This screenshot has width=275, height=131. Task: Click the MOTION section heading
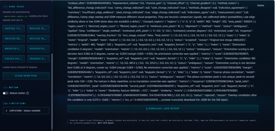click(14, 87)
